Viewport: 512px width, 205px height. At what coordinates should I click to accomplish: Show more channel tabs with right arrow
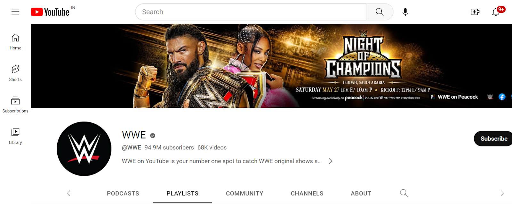(502, 193)
